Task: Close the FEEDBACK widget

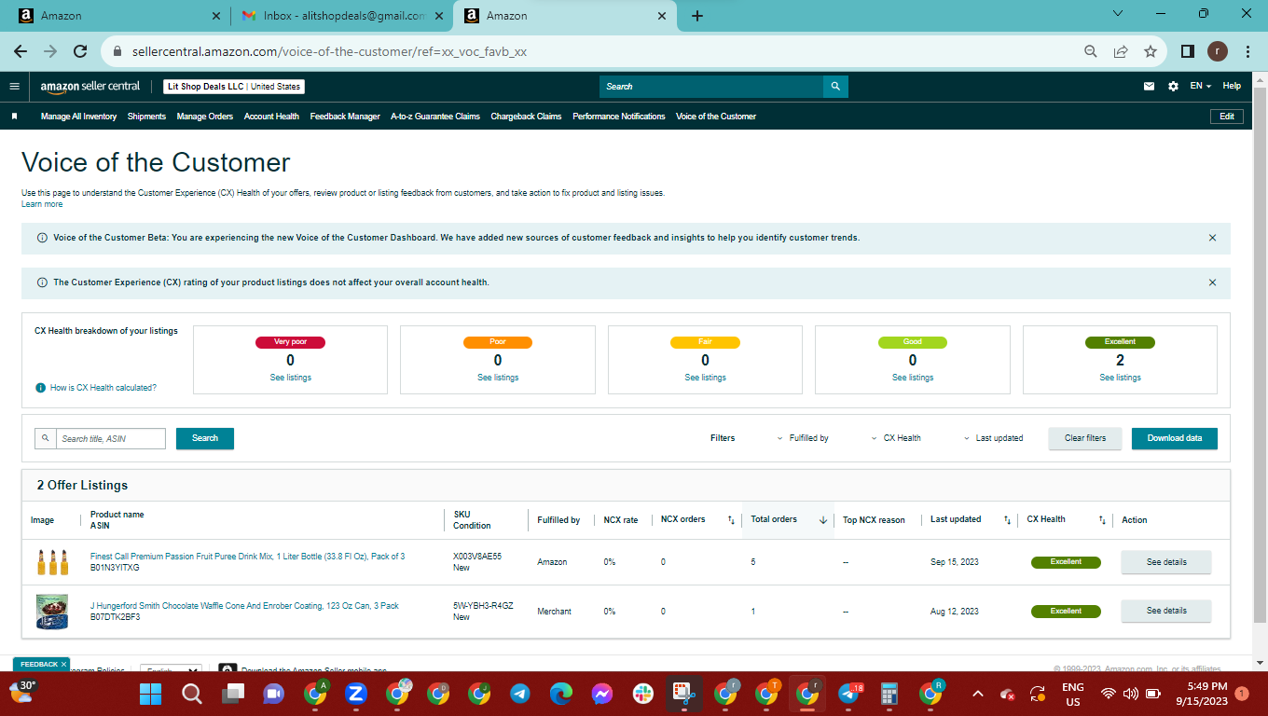Action: [64, 665]
